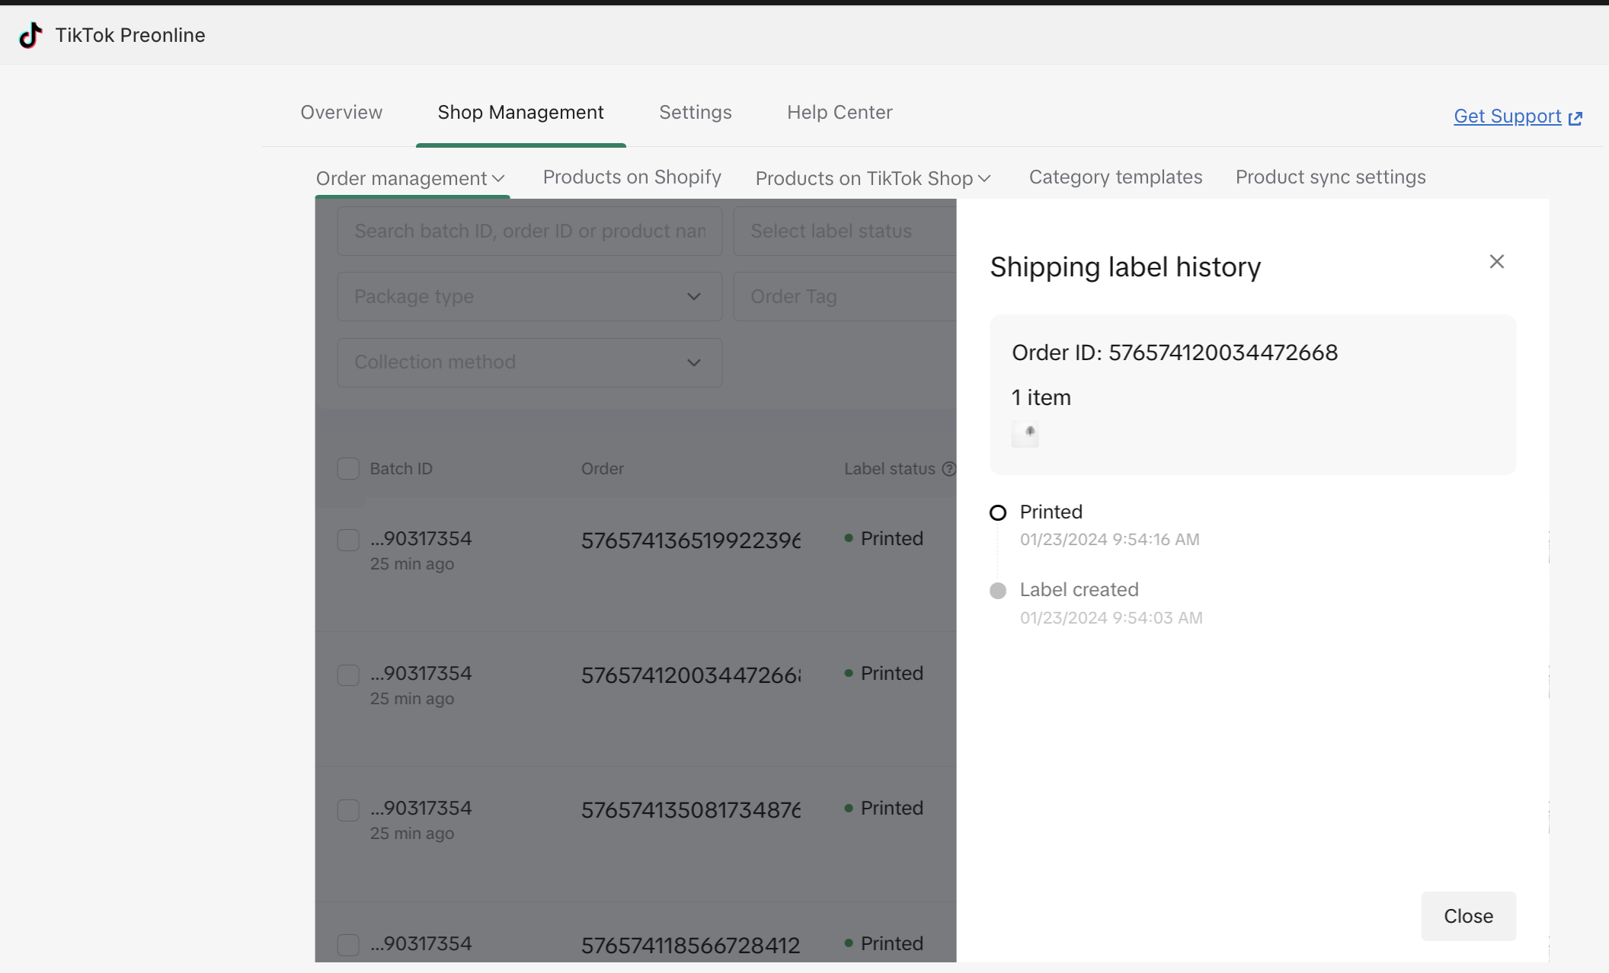Viewport: 1609px width, 973px height.
Task: Click the product thumbnail under 1 item
Action: (1025, 434)
